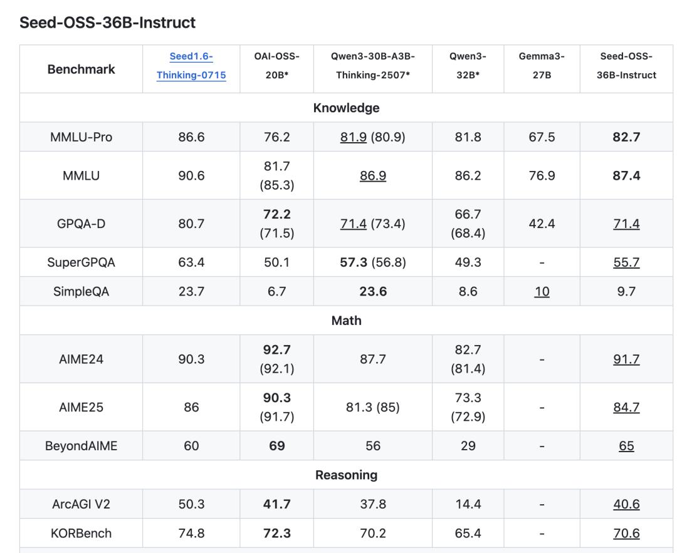Select the MMLU-Pro row label
677x553 pixels.
tap(81, 137)
